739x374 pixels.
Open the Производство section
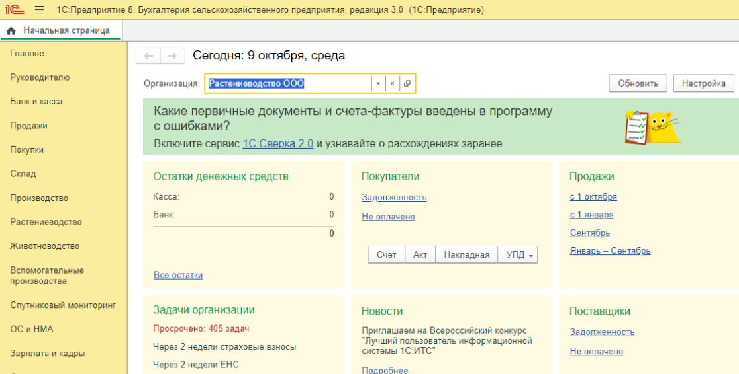pos(39,198)
